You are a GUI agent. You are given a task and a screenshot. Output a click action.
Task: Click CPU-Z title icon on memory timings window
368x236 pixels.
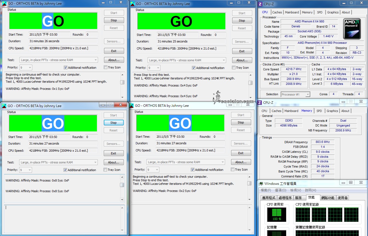260,102
